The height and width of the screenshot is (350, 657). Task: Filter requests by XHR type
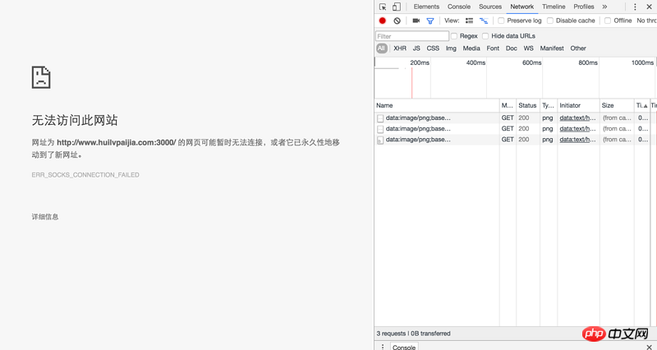pyautogui.click(x=400, y=48)
